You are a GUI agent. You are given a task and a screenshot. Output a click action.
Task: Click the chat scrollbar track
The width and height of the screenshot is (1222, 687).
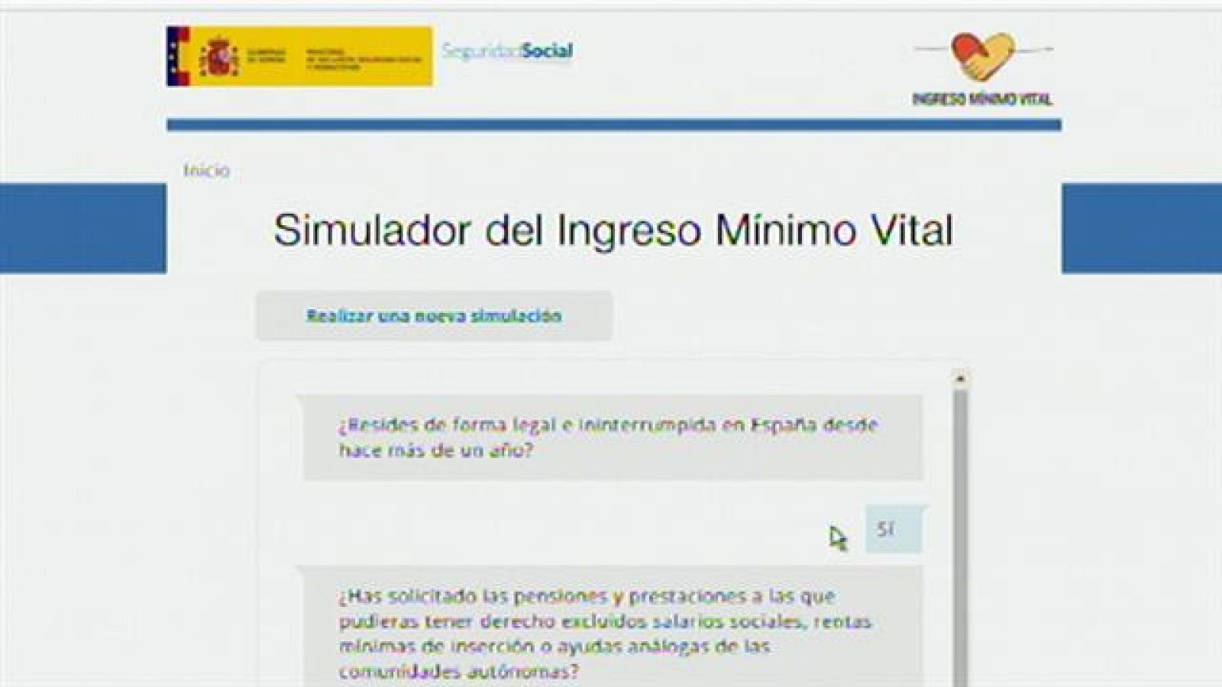click(x=960, y=534)
